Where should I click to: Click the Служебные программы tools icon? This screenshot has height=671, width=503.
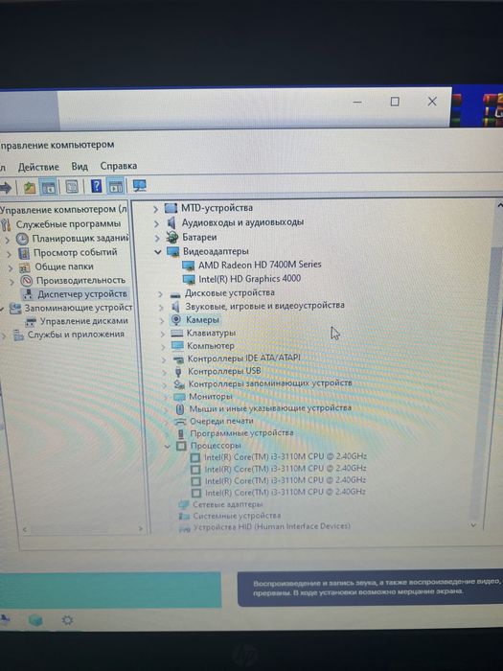point(6,224)
